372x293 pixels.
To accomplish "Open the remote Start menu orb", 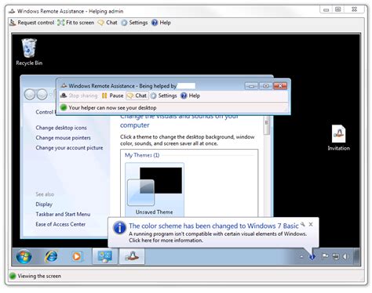I will coord(24,256).
